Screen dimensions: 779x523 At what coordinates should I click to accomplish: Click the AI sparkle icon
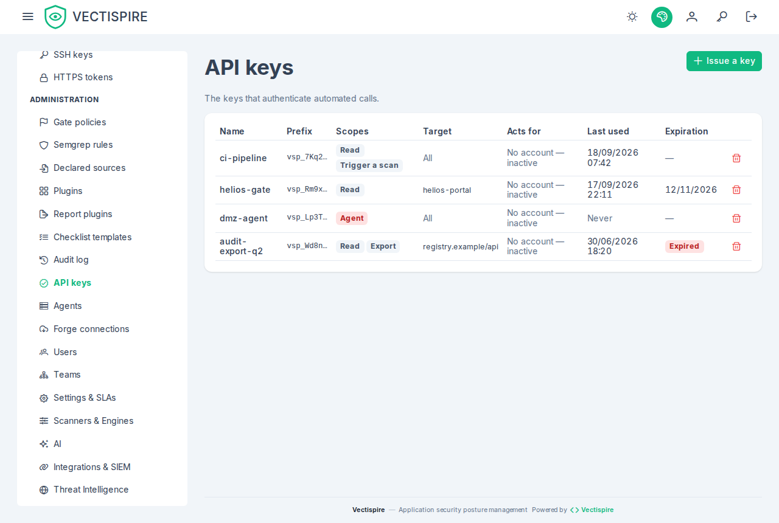click(44, 444)
